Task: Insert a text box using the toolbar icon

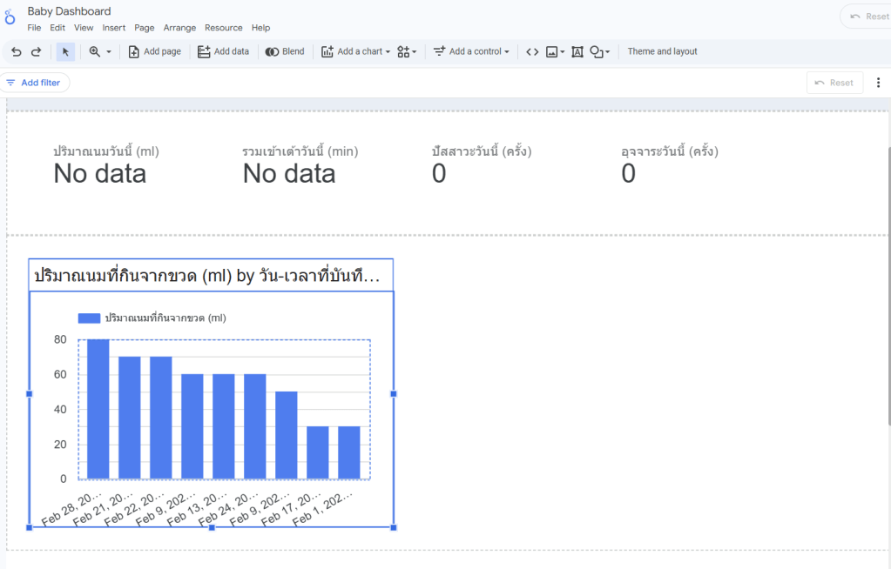Action: pyautogui.click(x=577, y=52)
